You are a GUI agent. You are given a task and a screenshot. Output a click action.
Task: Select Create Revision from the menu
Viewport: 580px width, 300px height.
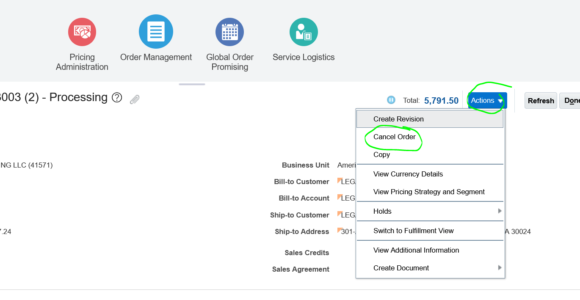click(x=430, y=119)
